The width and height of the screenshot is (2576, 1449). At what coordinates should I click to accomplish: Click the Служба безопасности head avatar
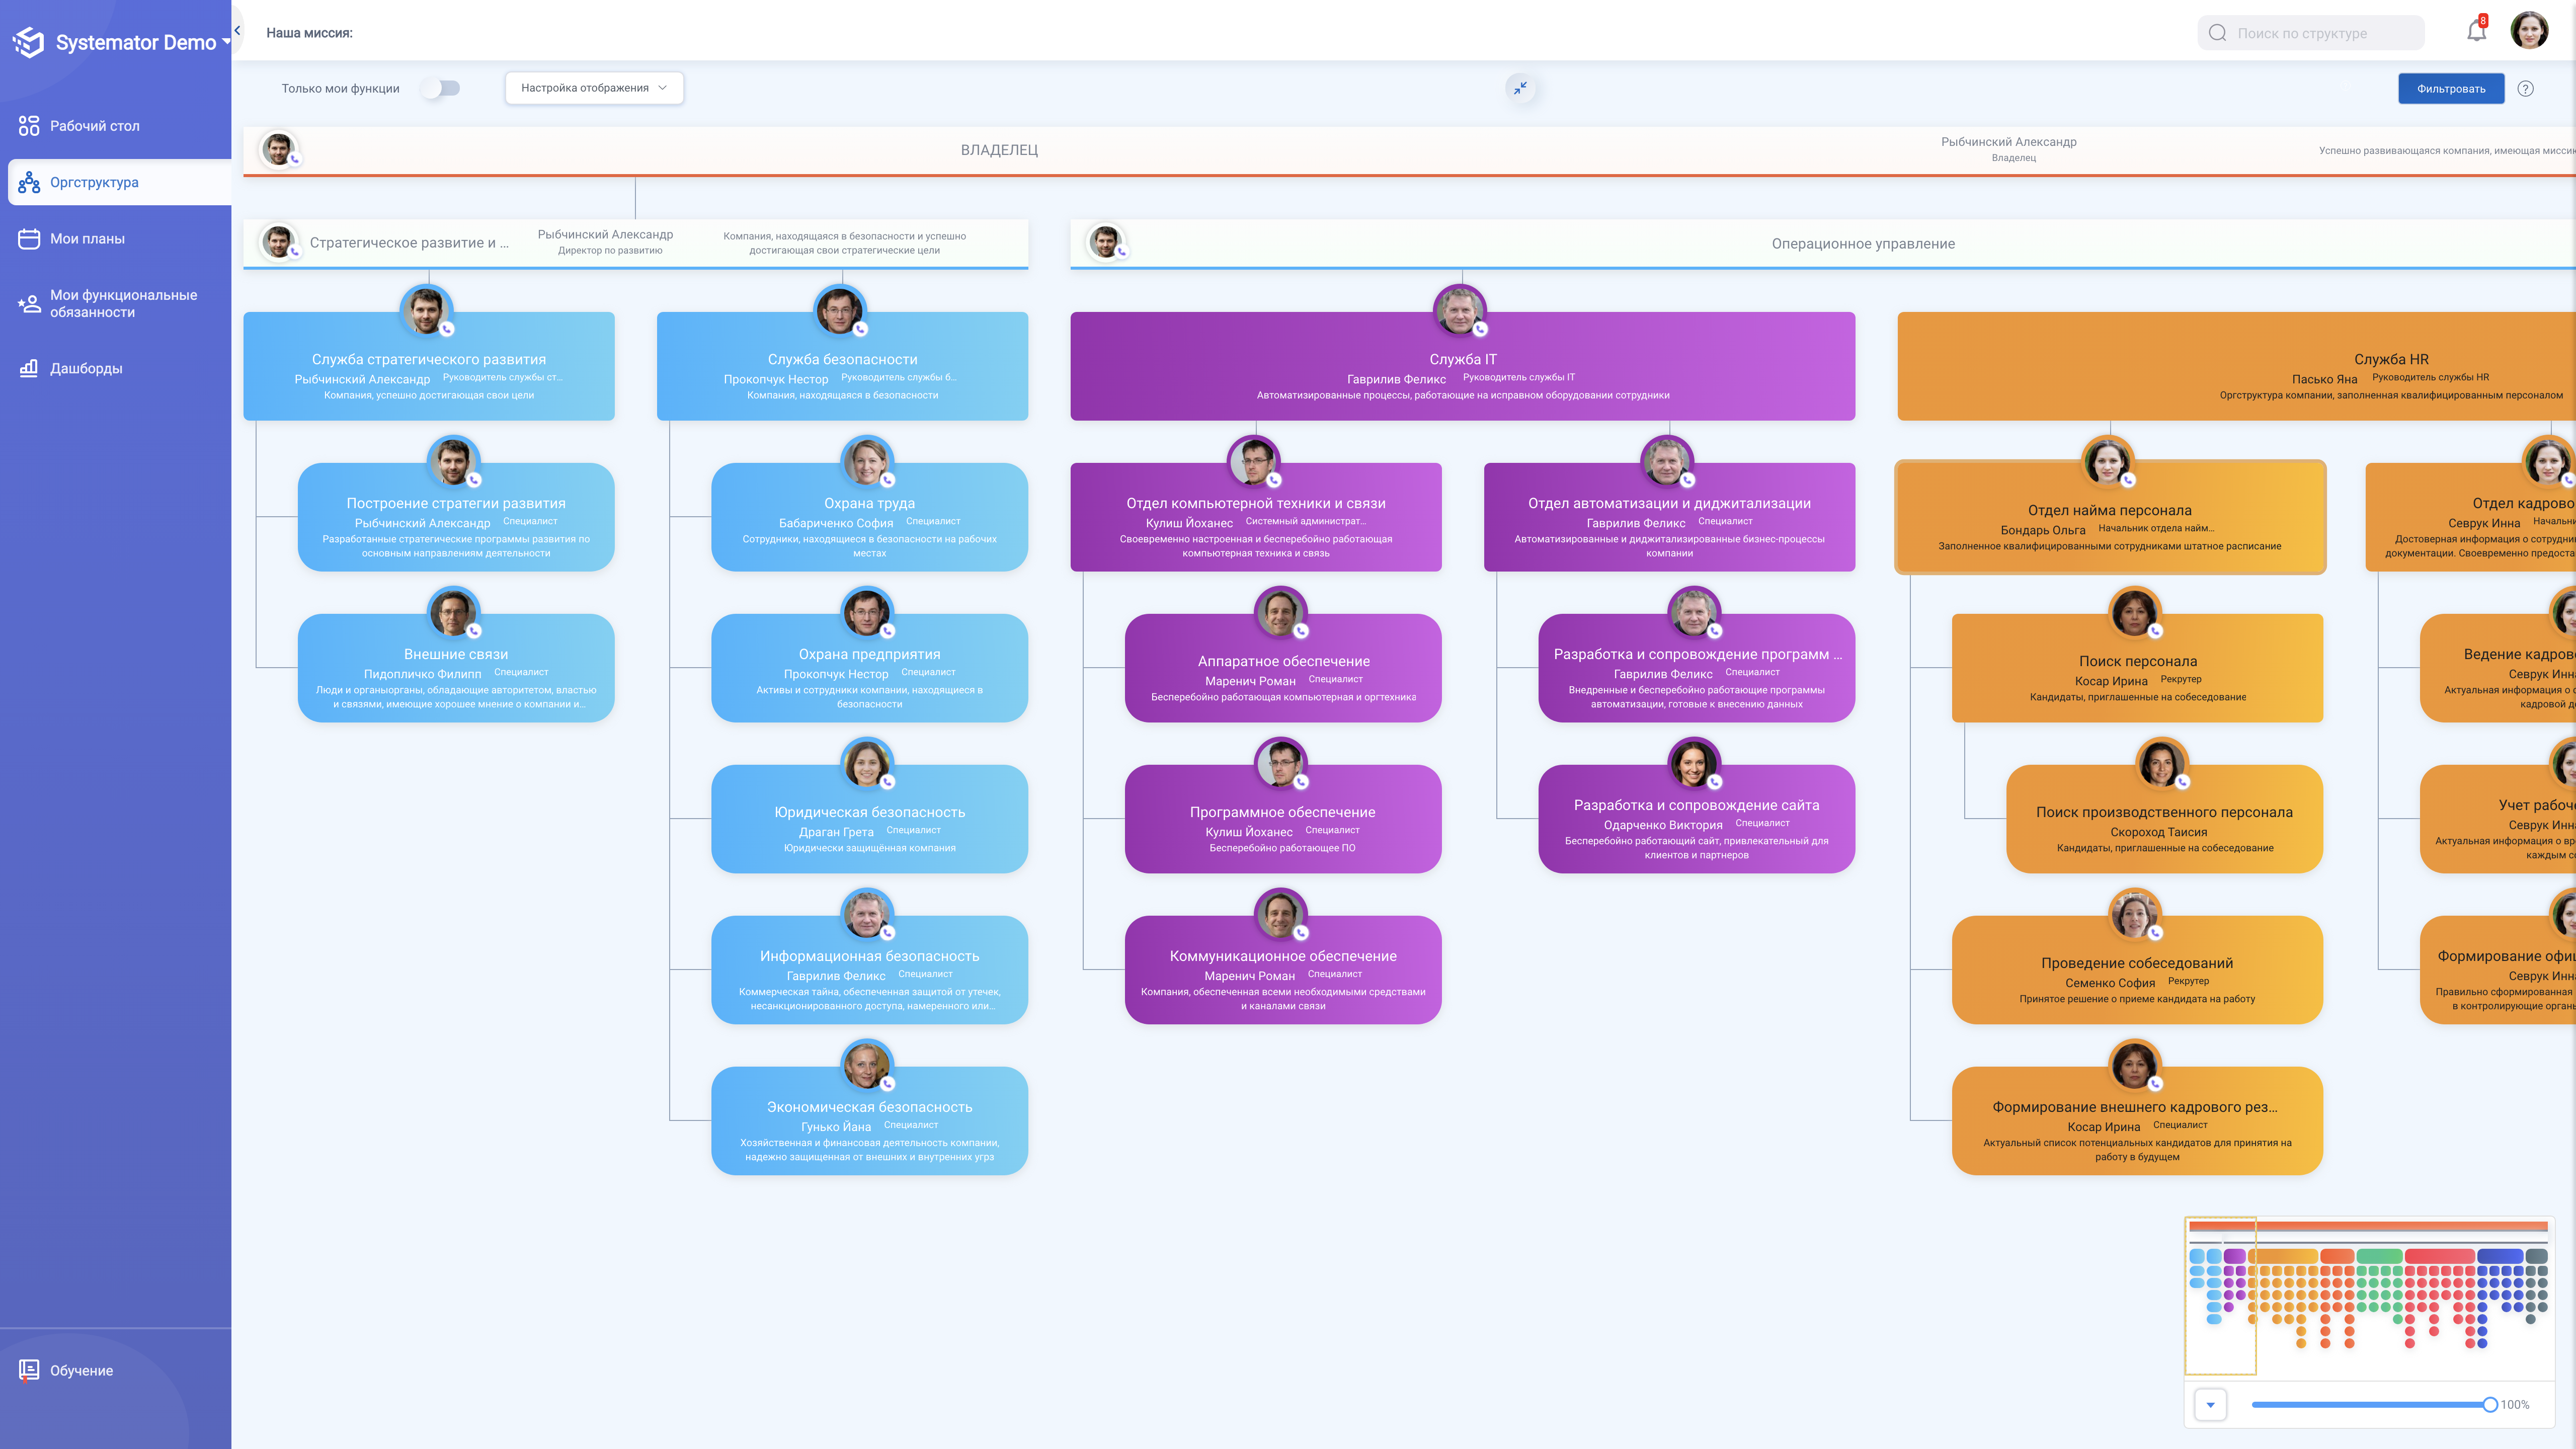click(x=840, y=311)
